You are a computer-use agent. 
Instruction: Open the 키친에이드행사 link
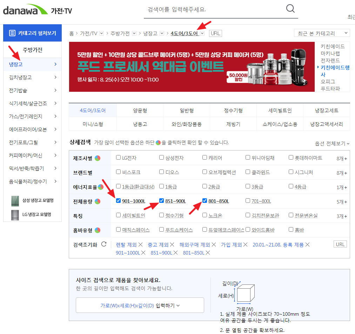335,71
